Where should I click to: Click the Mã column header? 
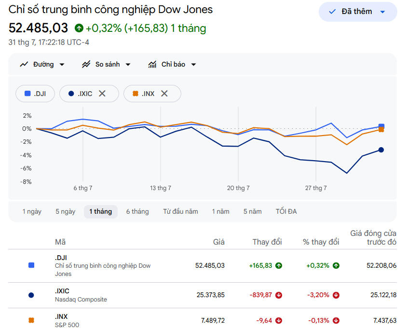(x=60, y=242)
